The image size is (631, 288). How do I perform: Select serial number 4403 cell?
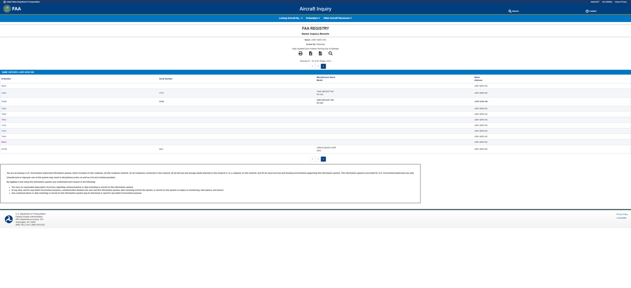161,149
